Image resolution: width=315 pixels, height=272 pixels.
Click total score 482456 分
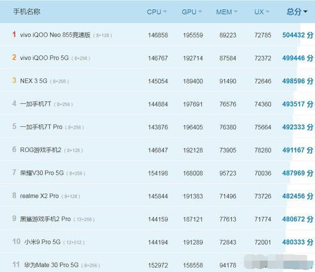coord(298,196)
